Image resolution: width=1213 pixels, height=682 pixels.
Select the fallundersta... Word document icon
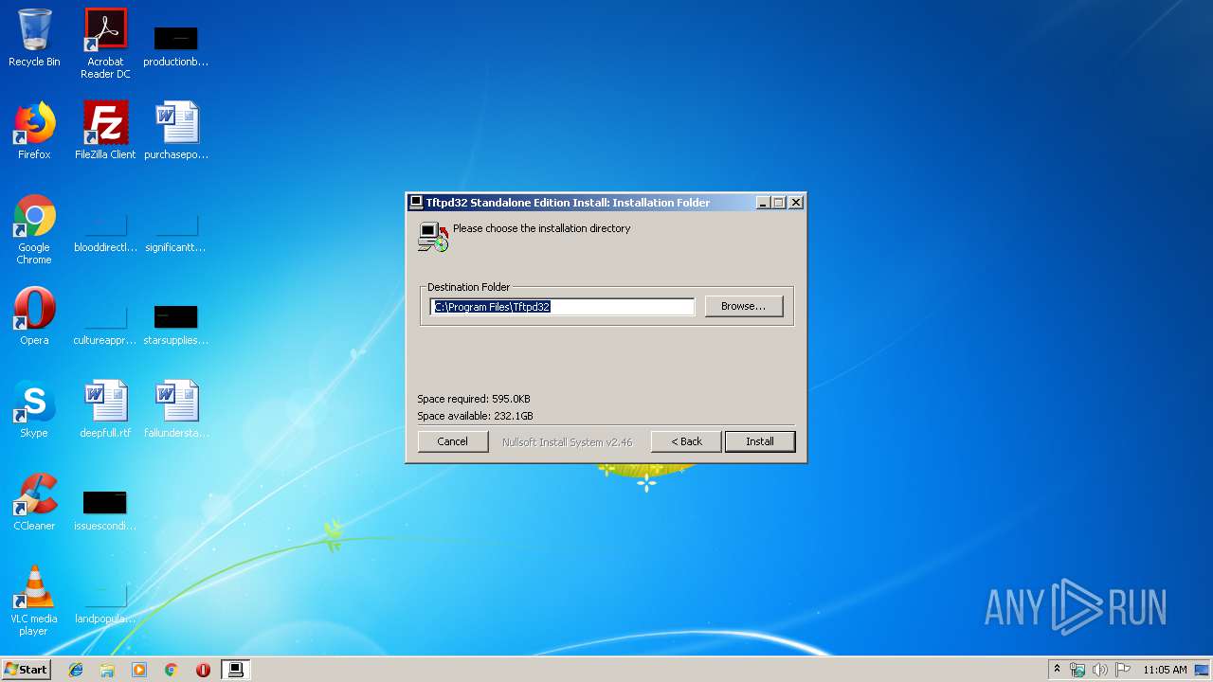(x=176, y=409)
